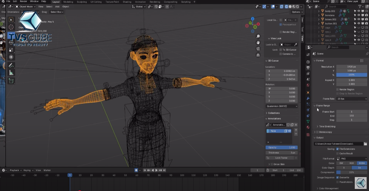This screenshot has height=191, width=369.
Task: Hide bondana object with eye icon
Action: point(359,15)
